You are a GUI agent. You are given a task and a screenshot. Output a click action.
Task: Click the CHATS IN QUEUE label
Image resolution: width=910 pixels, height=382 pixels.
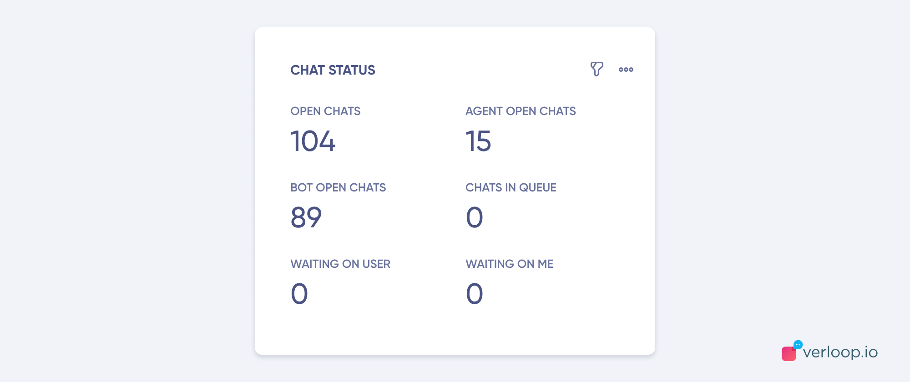coord(511,187)
